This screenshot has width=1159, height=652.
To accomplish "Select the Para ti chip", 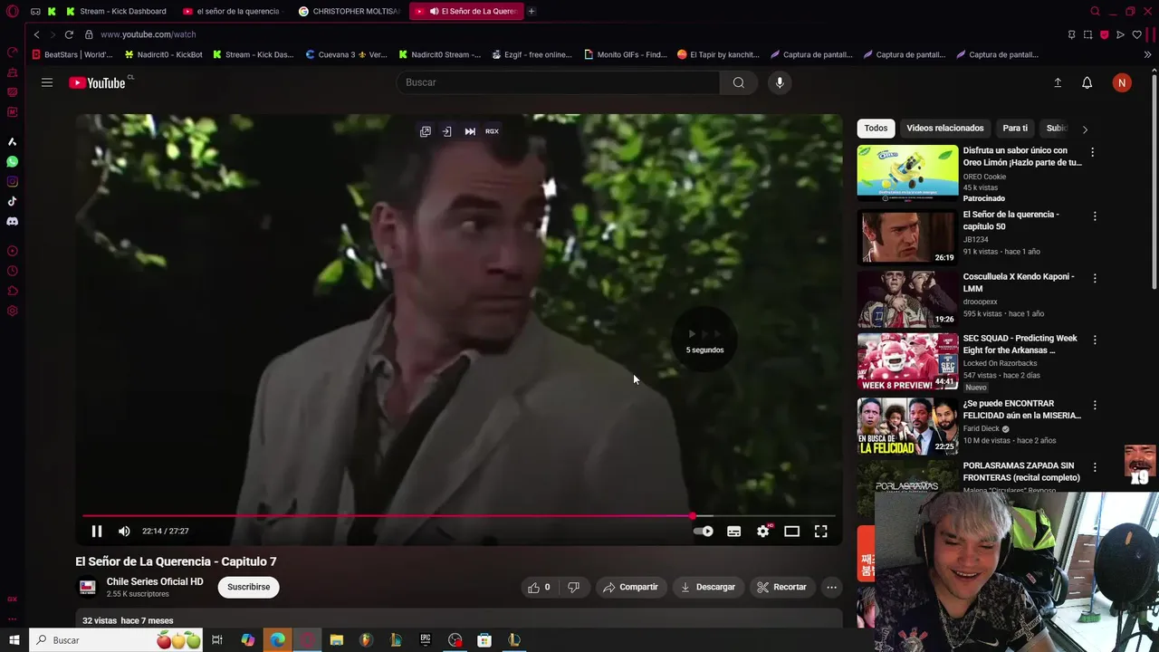I will (x=1015, y=128).
